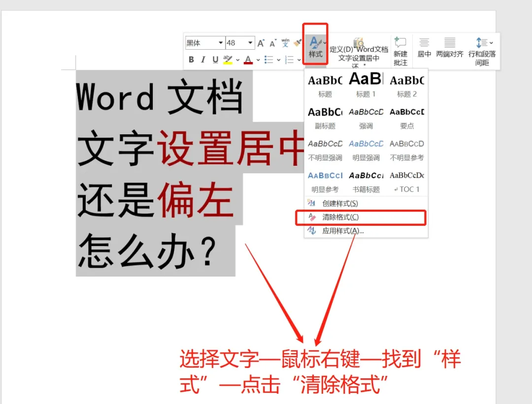Viewport: 532px width, 404px height.
Task: Apply the 明显参考 style
Action: pyautogui.click(x=325, y=181)
